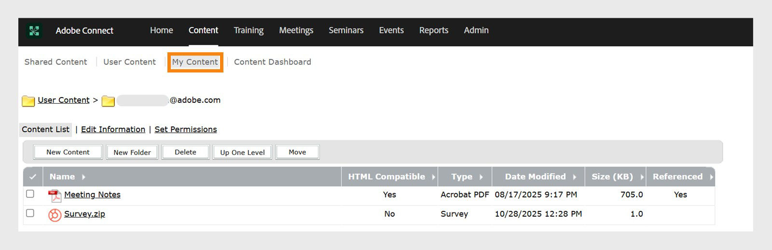The height and width of the screenshot is (250, 772).
Task: Check the box for Survey.zip row
Action: (x=30, y=213)
